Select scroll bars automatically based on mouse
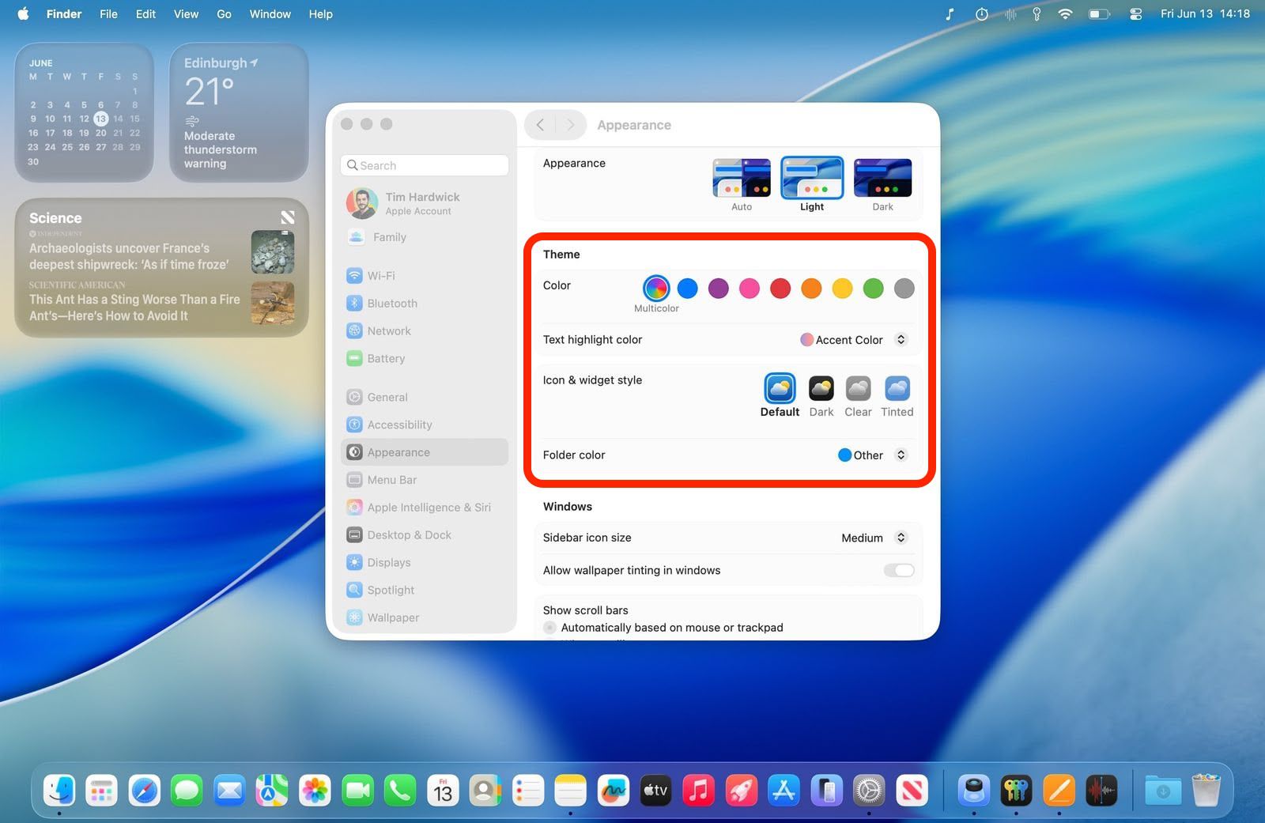The height and width of the screenshot is (823, 1265). [x=549, y=627]
